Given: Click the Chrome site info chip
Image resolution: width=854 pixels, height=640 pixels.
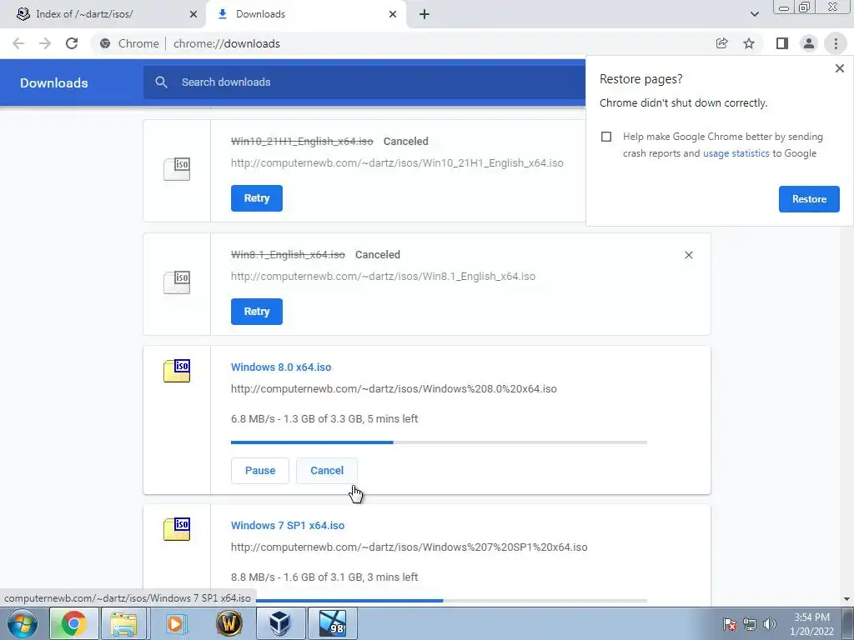Looking at the screenshot, I should point(130,43).
